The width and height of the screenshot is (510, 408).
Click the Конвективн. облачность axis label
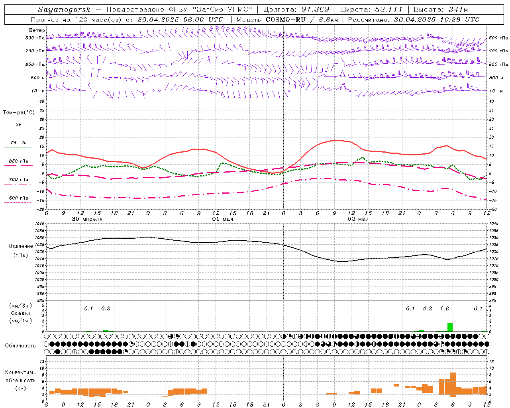(20, 380)
